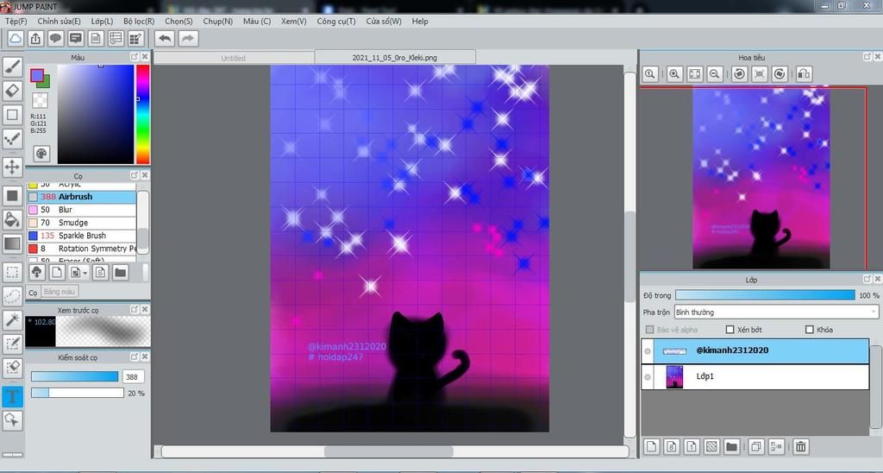
Task: Open the Tệp(F) menu
Action: [x=16, y=21]
